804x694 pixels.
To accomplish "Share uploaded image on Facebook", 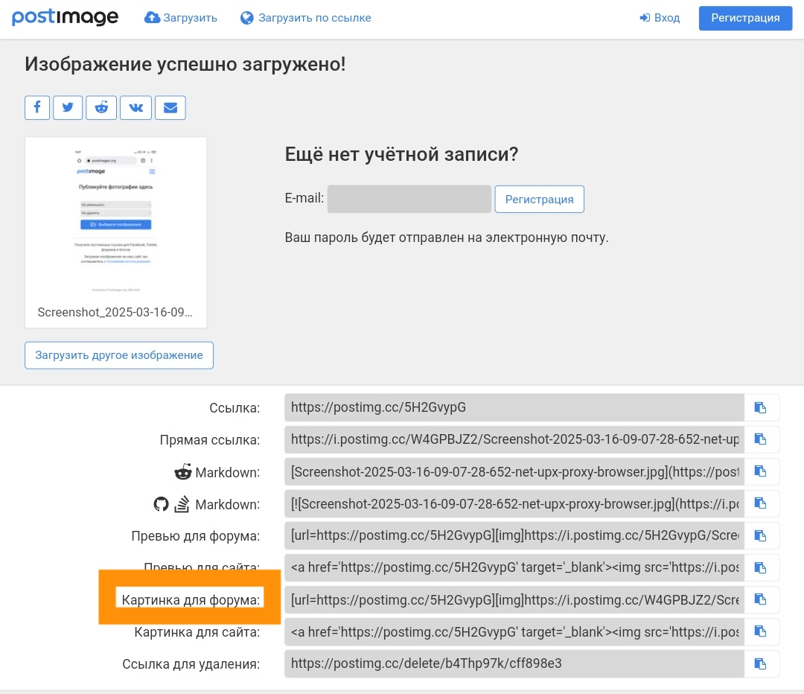I will 37,107.
